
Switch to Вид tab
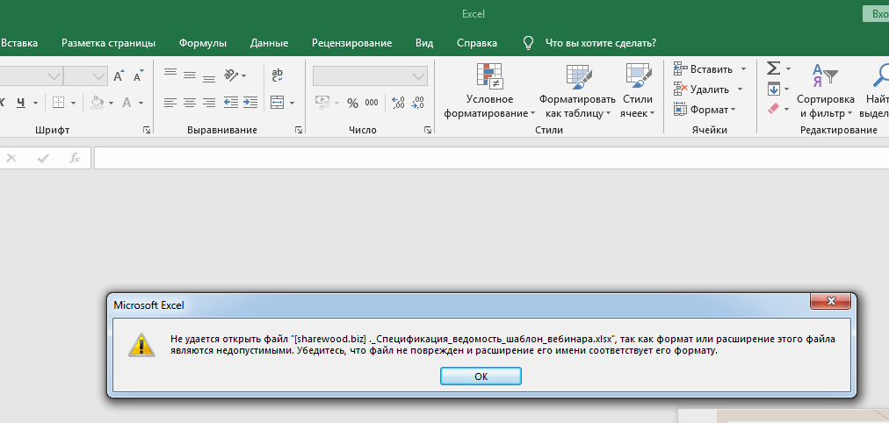coord(424,43)
